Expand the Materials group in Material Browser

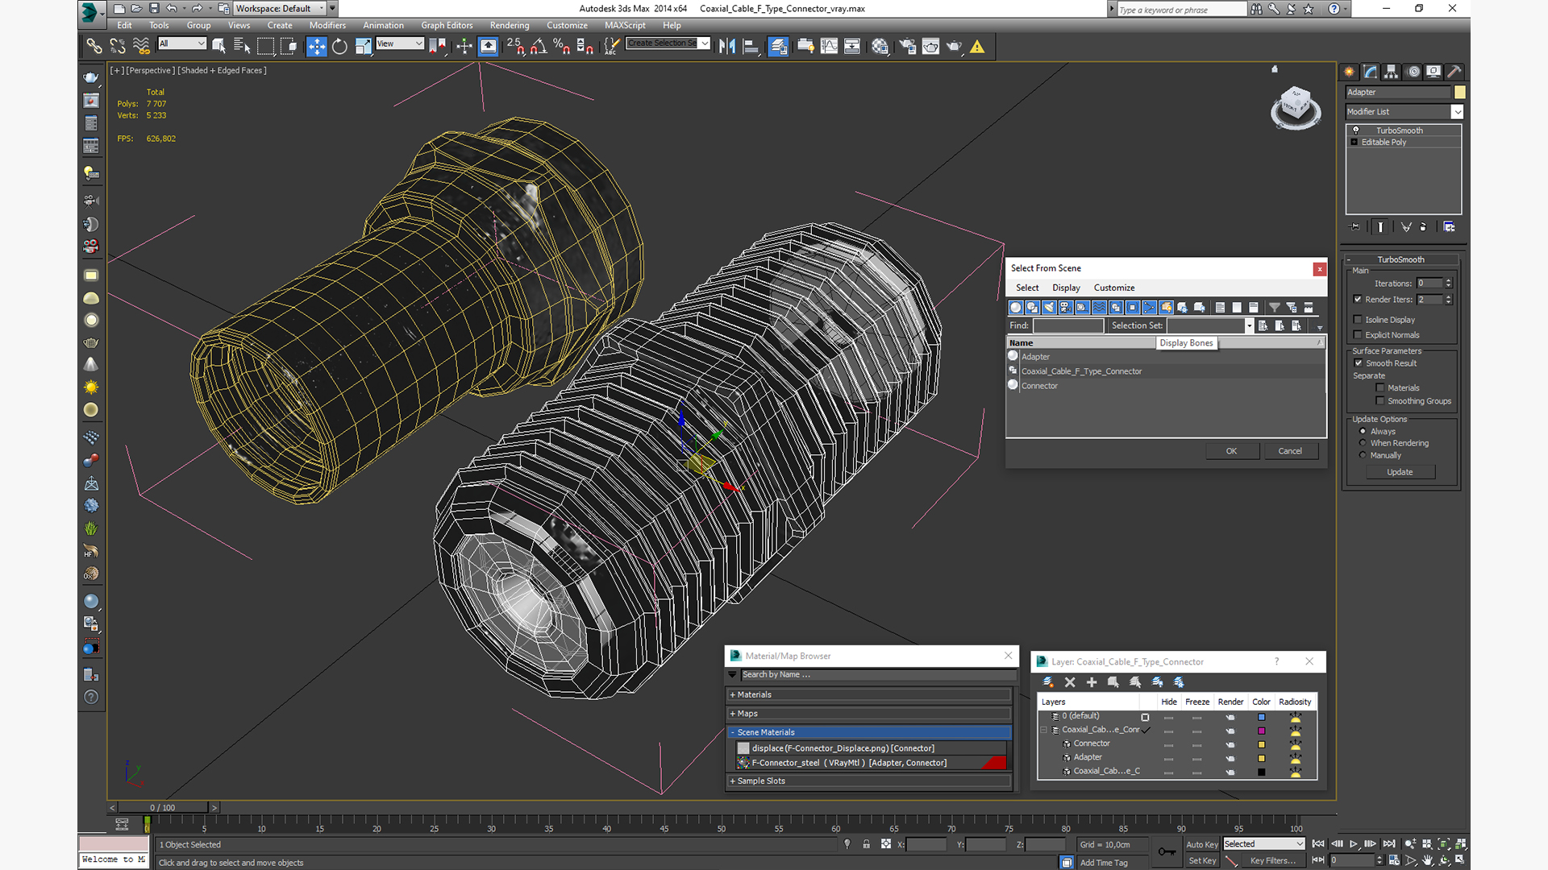click(869, 694)
